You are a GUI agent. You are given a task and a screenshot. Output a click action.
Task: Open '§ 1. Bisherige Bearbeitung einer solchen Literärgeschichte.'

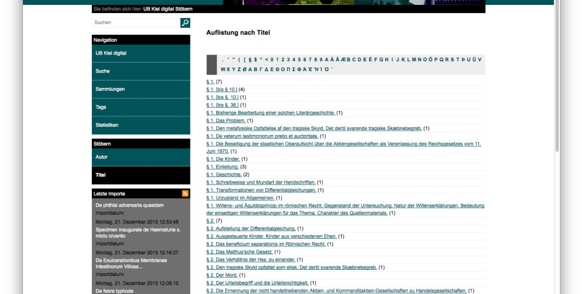pos(270,113)
